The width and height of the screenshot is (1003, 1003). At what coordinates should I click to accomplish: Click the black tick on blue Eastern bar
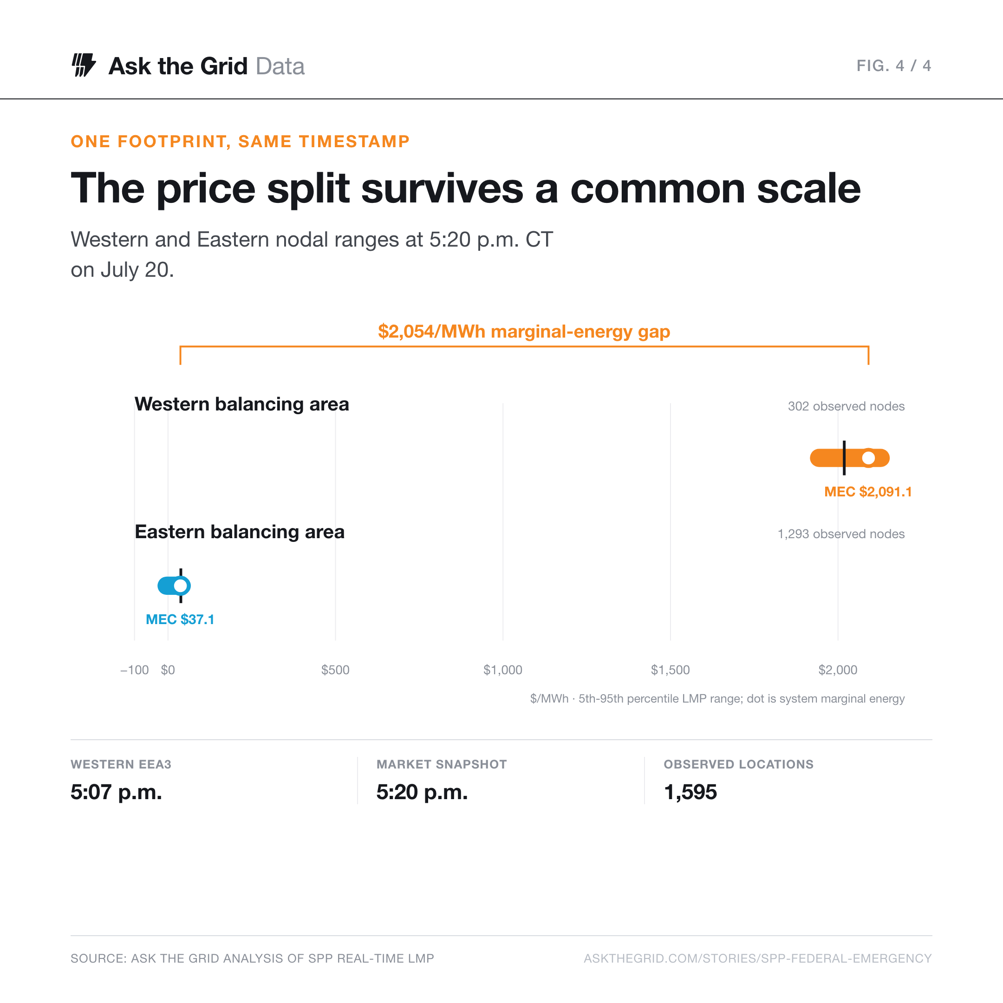pos(181,586)
